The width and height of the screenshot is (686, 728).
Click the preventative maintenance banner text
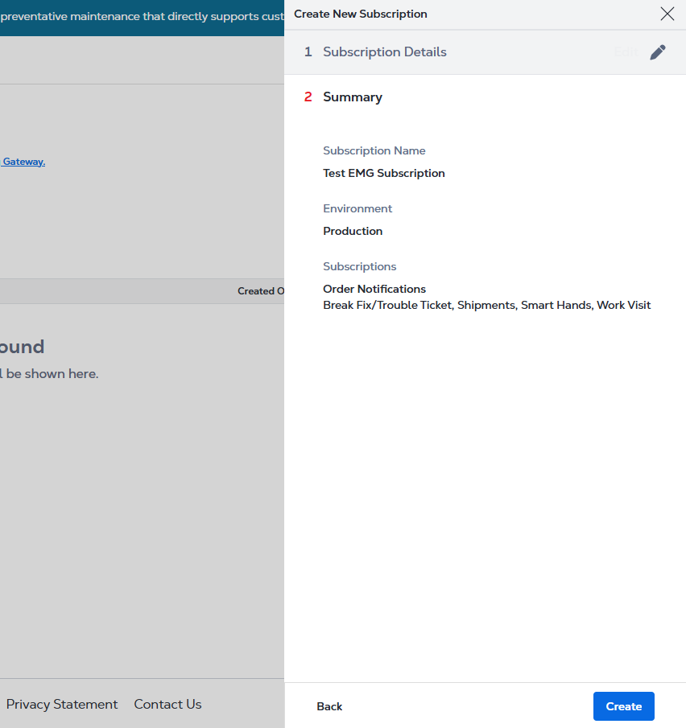(x=142, y=17)
